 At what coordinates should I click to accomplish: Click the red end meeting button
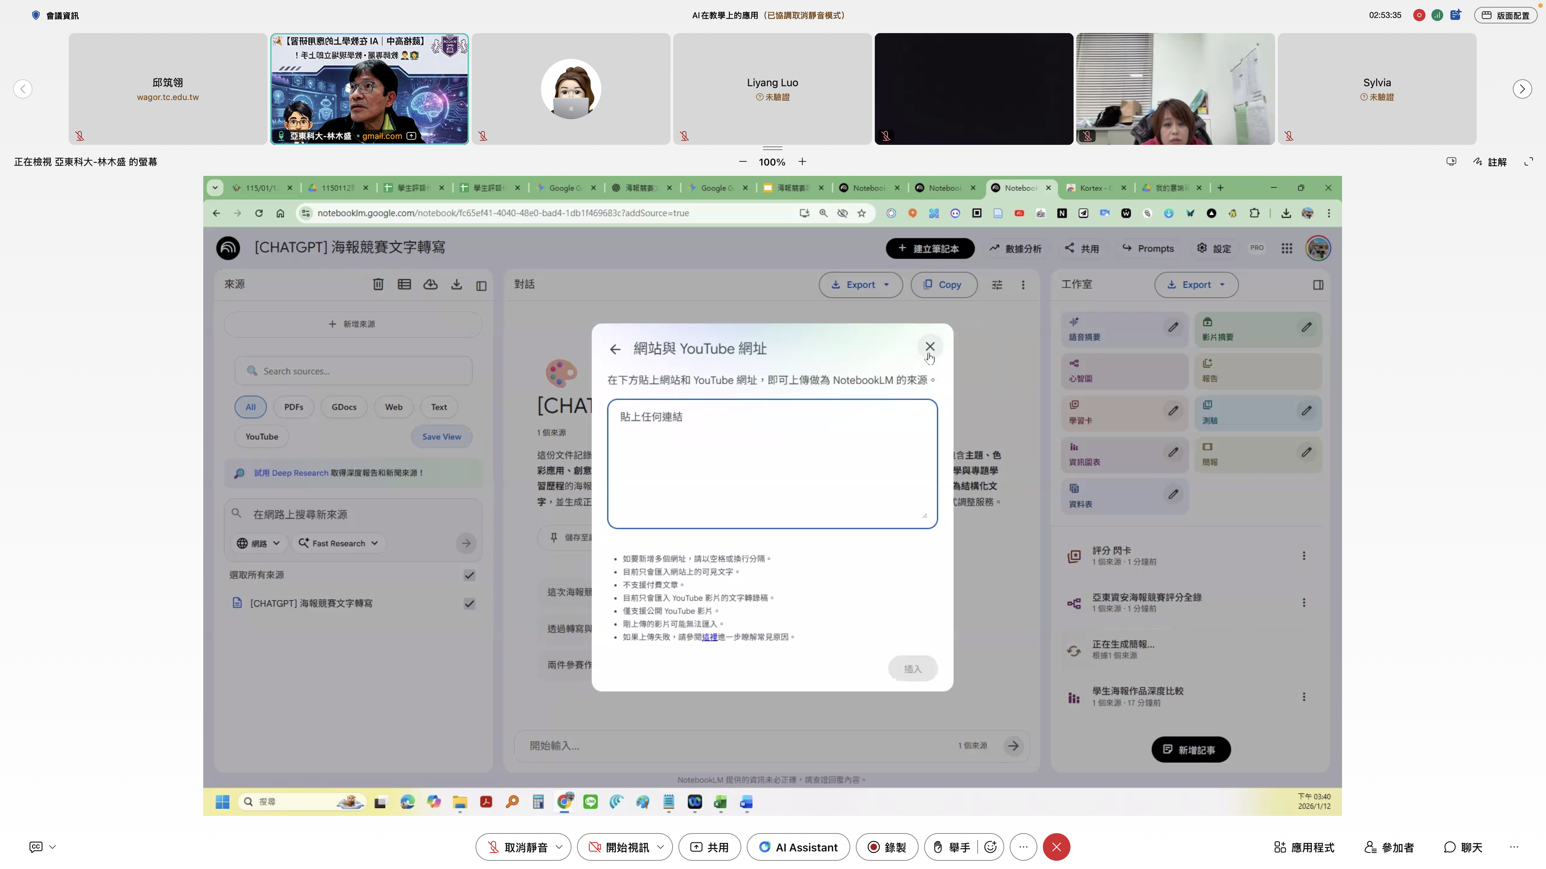[x=1056, y=847]
